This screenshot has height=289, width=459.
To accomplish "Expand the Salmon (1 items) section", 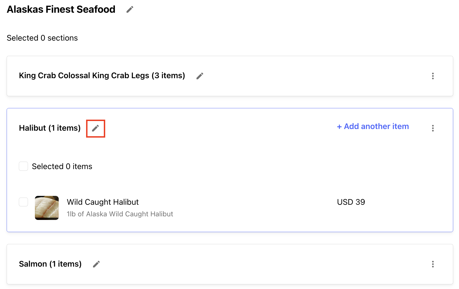I will [50, 264].
